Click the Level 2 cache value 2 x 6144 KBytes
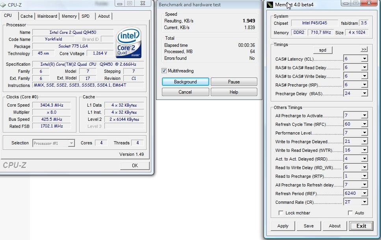This screenshot has width=381, height=240. tap(124, 119)
